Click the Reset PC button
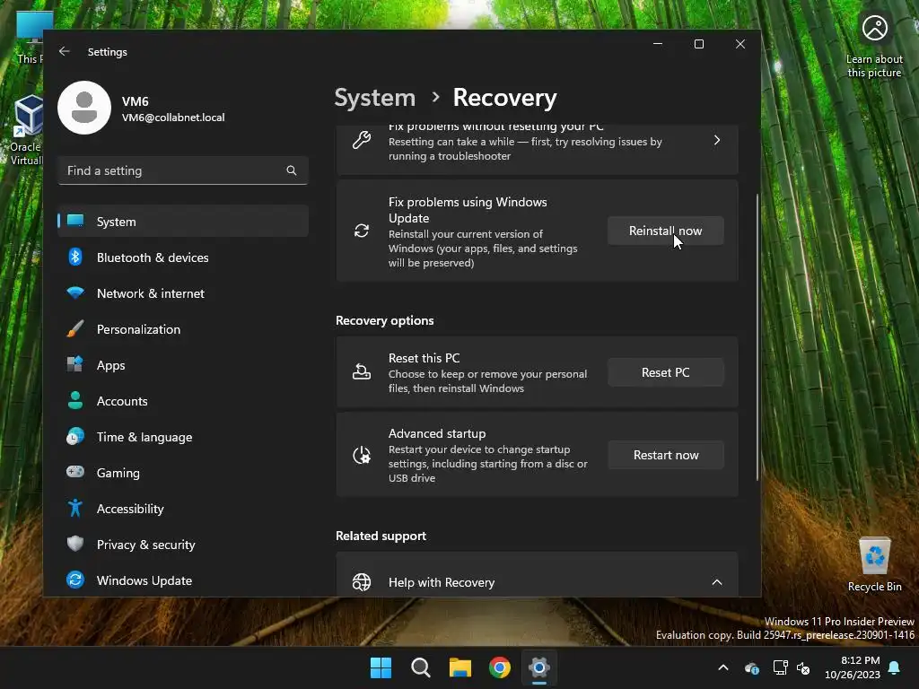This screenshot has height=689, width=919. click(665, 372)
